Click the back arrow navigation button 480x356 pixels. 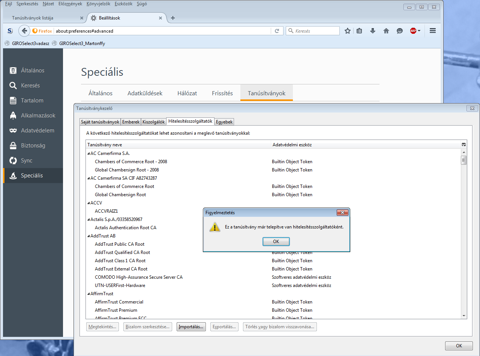click(x=24, y=31)
